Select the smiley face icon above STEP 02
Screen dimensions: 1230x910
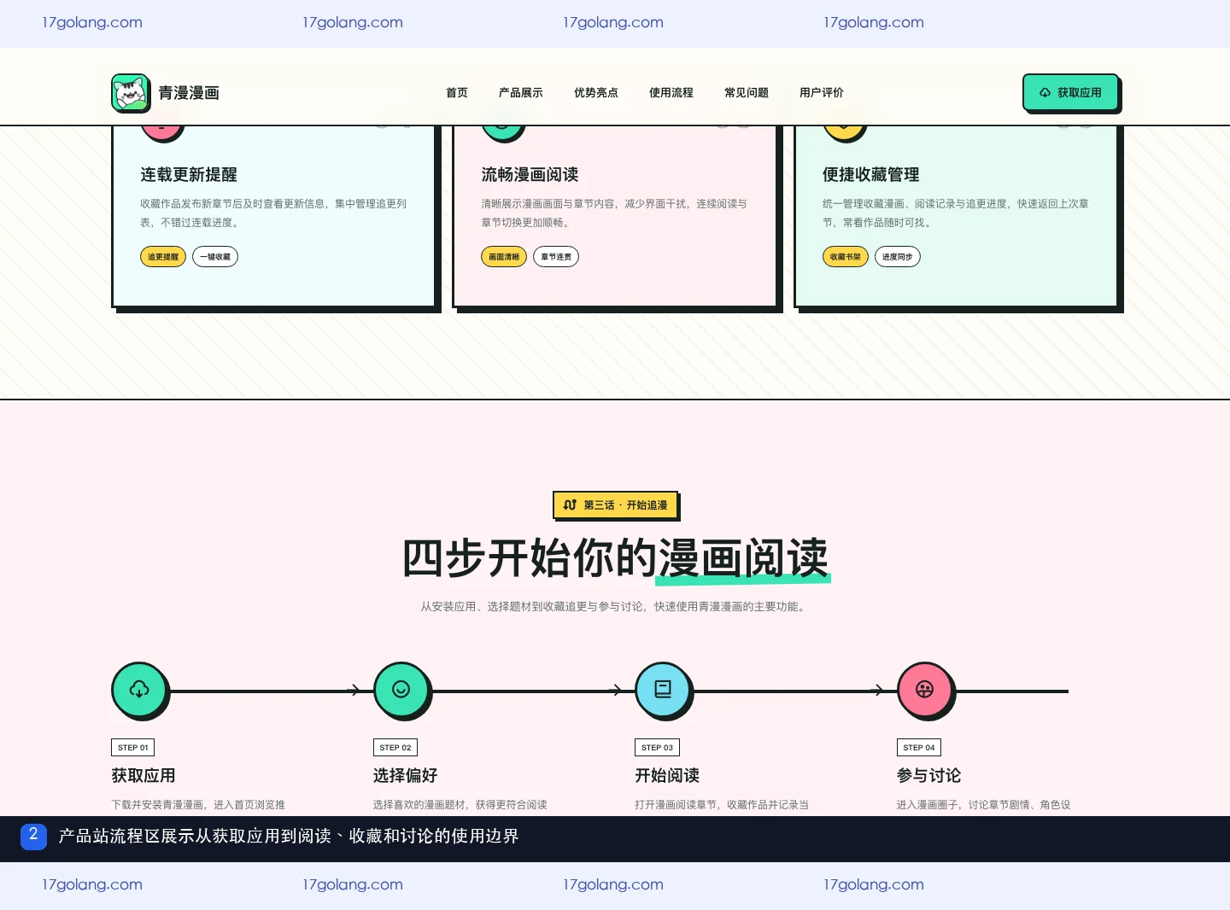point(401,690)
